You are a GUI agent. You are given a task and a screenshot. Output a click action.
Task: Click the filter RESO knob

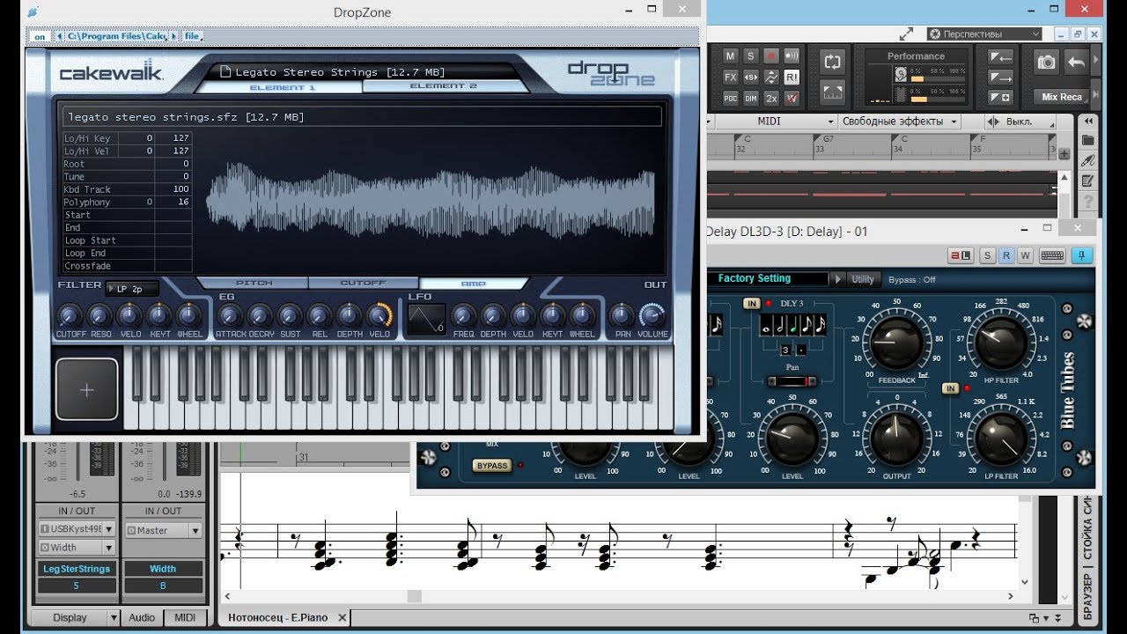[x=99, y=315]
